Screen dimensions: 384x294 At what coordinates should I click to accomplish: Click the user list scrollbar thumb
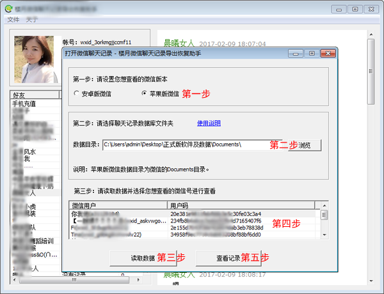coord(324,215)
